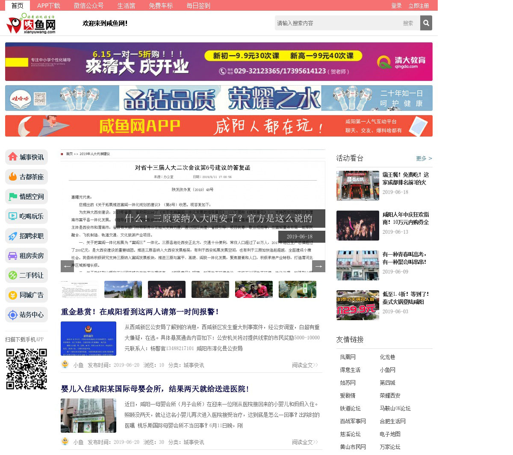The image size is (513, 455).
Task: Click the 登录 link
Action: [396, 6]
